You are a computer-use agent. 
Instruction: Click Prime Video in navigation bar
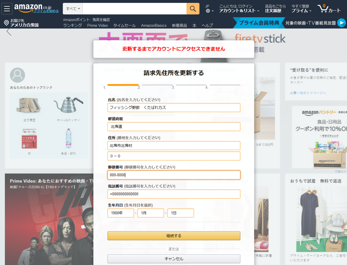(x=97, y=25)
